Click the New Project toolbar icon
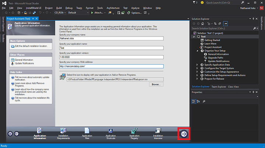The height and width of the screenshot is (148, 265). coord(19,12)
